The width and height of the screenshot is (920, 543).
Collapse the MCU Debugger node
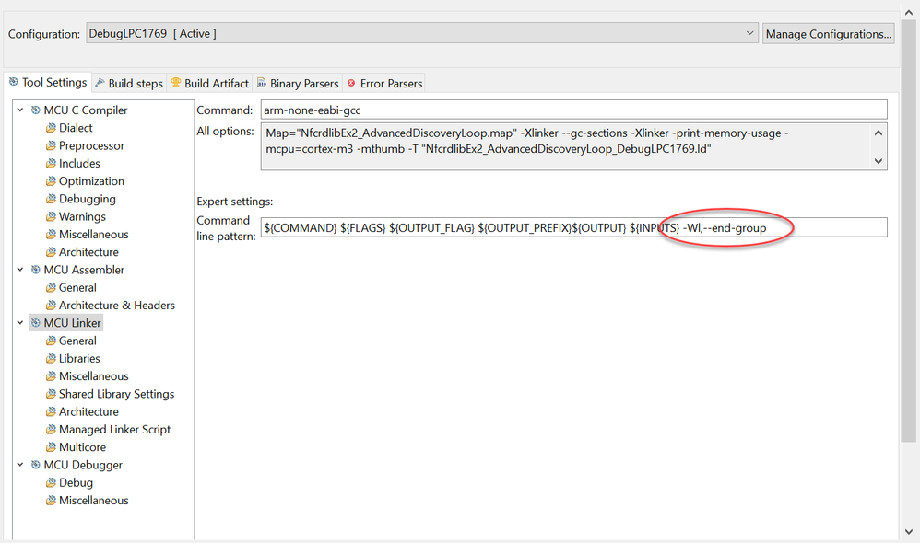(20, 465)
